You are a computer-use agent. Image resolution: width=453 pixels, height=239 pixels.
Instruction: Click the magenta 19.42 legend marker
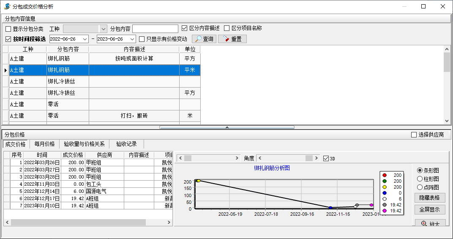[384, 211]
